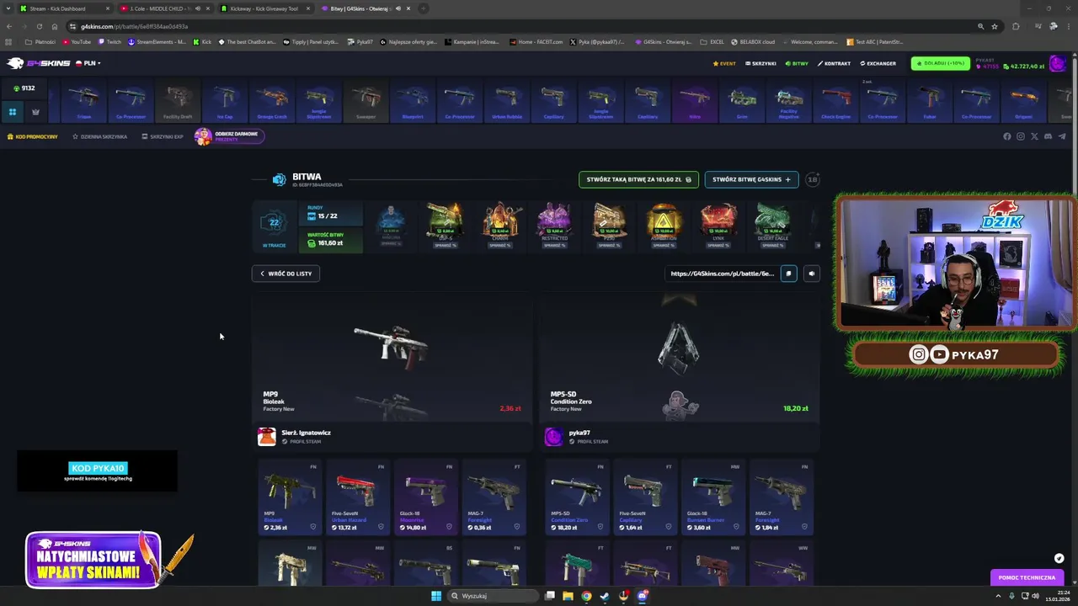Image resolution: width=1078 pixels, height=606 pixels.
Task: Open the Instagram social icon
Action: (x=1021, y=136)
